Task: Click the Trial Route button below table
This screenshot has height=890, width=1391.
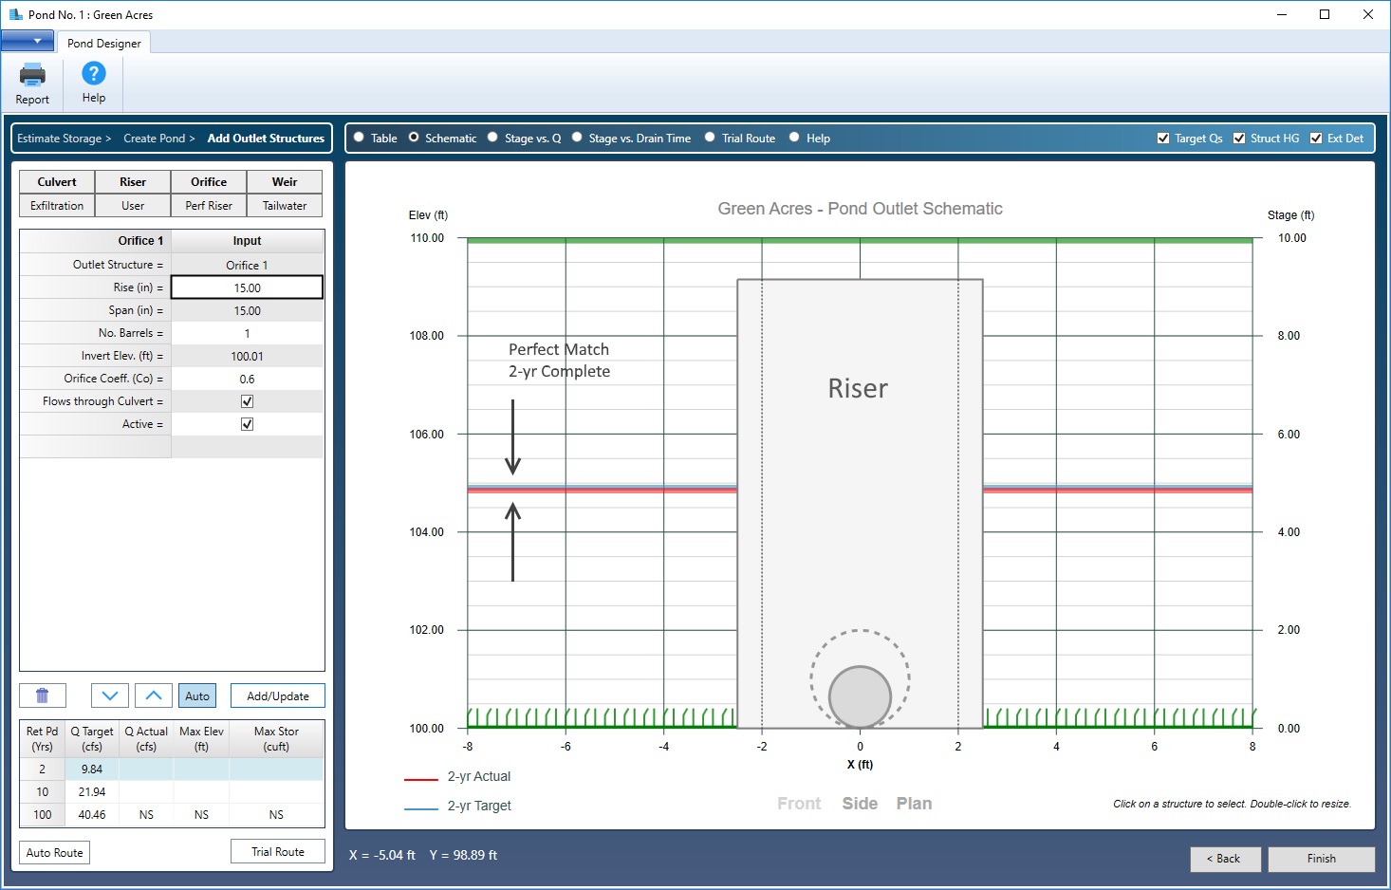Action: pos(278,851)
